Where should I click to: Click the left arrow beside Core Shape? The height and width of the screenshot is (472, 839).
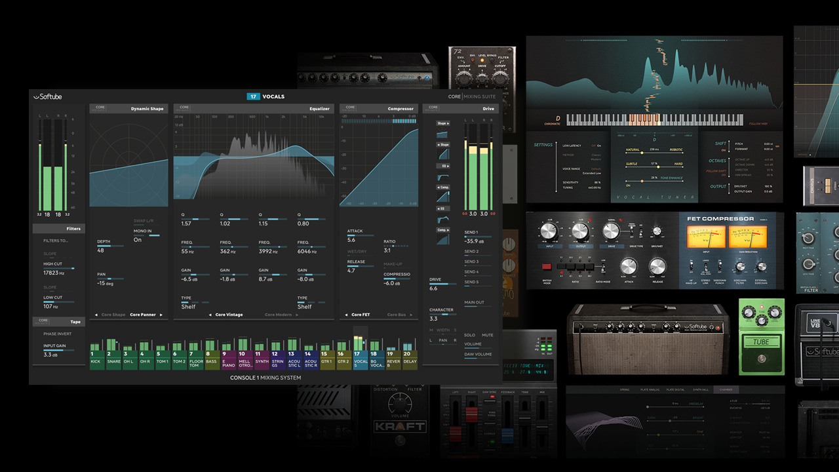click(x=96, y=315)
